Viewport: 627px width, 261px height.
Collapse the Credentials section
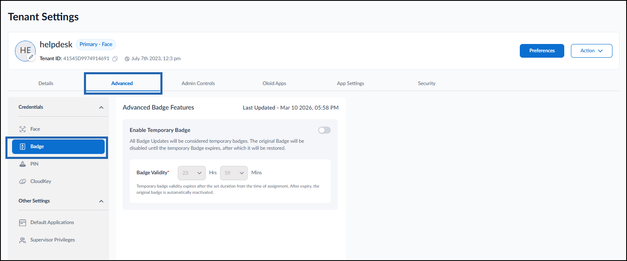pos(101,107)
